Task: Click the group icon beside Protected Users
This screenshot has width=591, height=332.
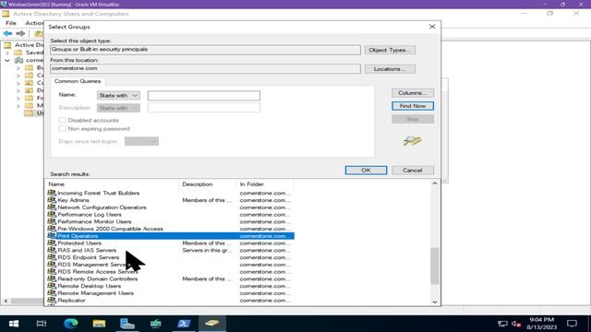Action: [52, 243]
